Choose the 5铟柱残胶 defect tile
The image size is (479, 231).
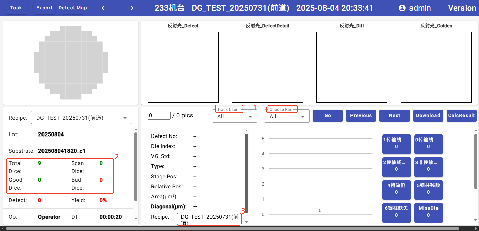428,189
